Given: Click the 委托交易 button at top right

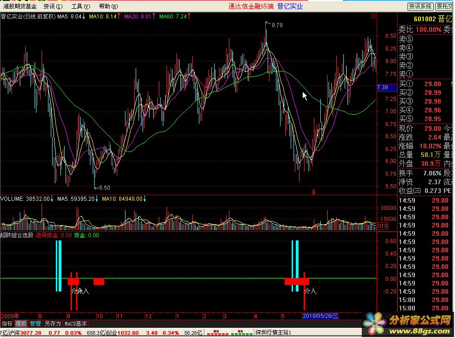Looking at the screenshot, I should 444,6.
